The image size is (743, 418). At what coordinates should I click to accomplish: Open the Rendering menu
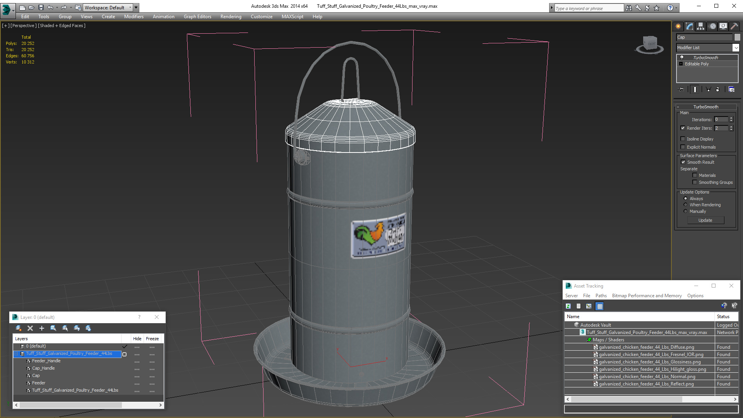click(231, 17)
